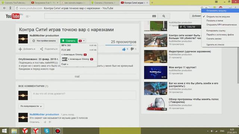Open the По популярности sort dropdown

point(31,106)
